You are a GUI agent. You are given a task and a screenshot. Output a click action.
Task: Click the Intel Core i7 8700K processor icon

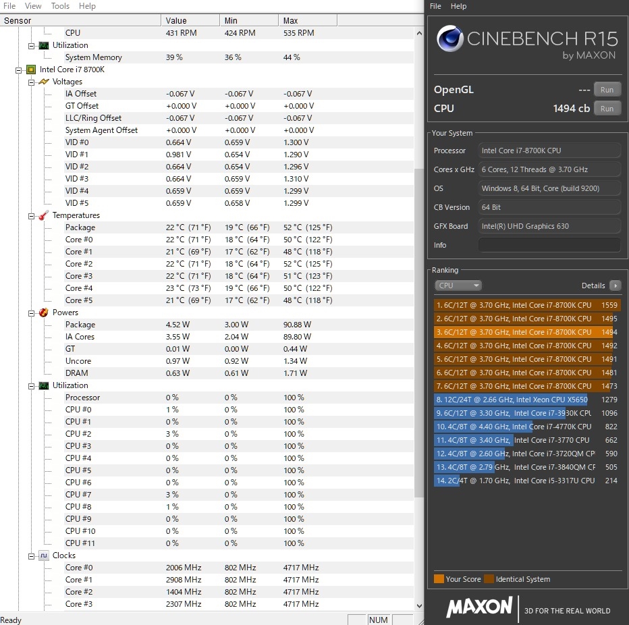click(31, 70)
